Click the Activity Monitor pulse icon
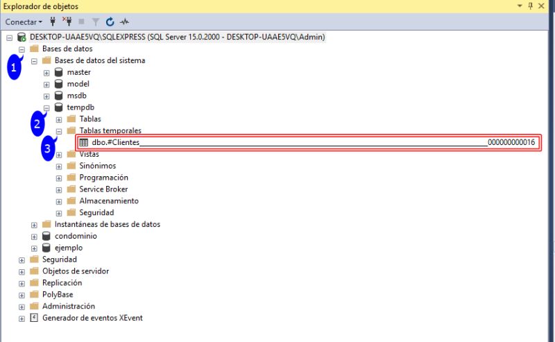The width and height of the screenshot is (555, 342). 124,22
